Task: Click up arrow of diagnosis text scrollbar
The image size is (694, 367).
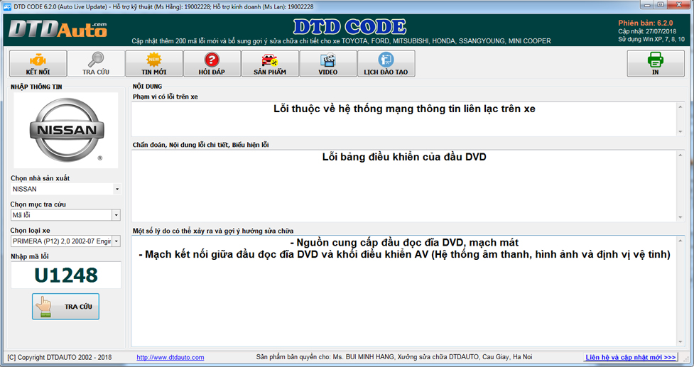Action: tap(681, 155)
